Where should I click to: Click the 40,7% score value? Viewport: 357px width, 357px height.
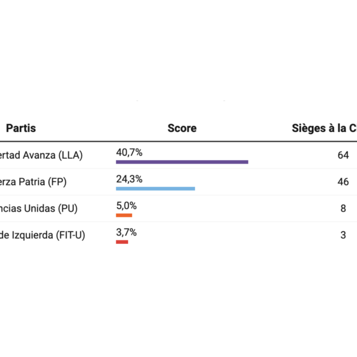(129, 153)
